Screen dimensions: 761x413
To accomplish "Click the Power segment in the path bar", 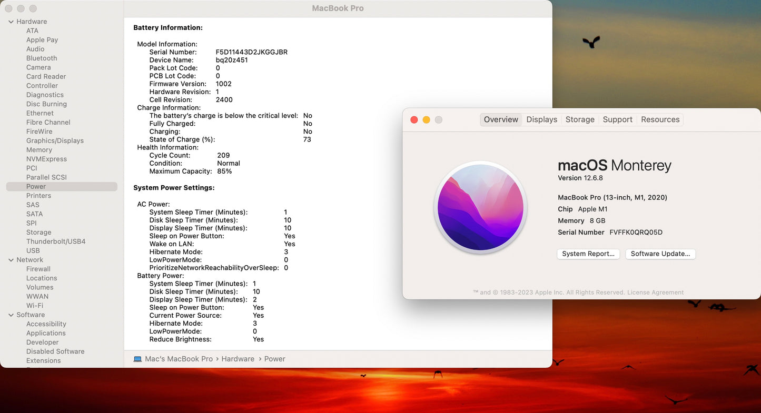I will tap(274, 359).
